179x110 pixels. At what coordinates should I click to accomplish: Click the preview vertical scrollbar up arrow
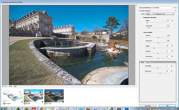(x=136, y=6)
